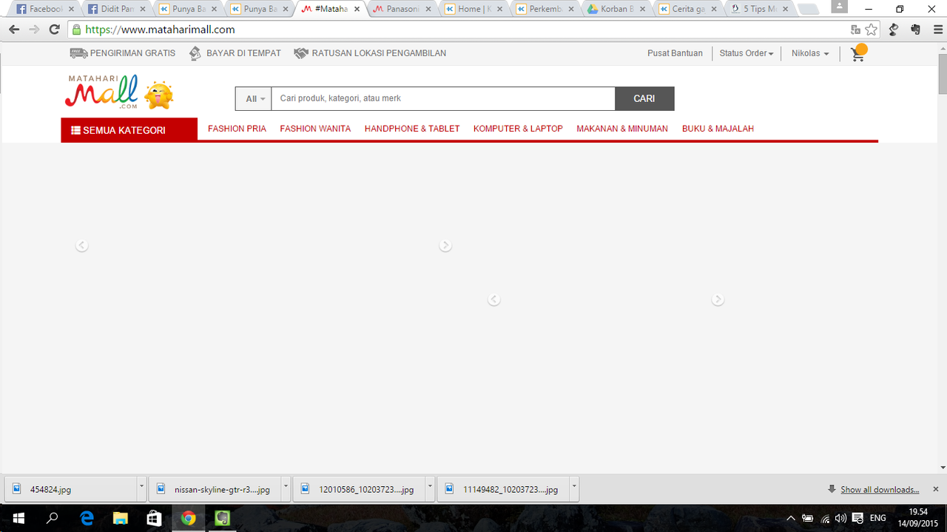Open HANDPHONE & TABLET category

click(x=412, y=129)
